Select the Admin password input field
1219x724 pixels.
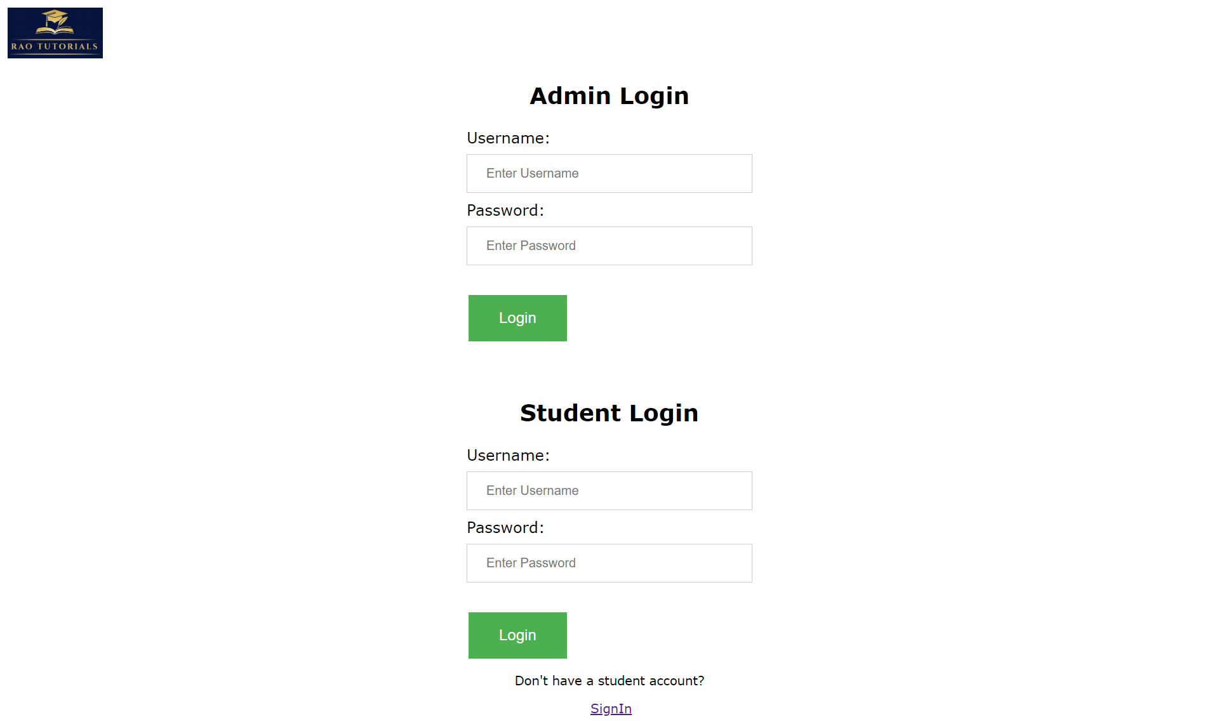click(x=608, y=246)
